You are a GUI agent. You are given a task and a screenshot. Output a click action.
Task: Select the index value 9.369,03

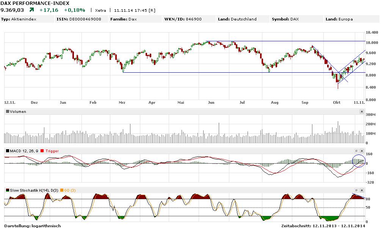(x=12, y=10)
